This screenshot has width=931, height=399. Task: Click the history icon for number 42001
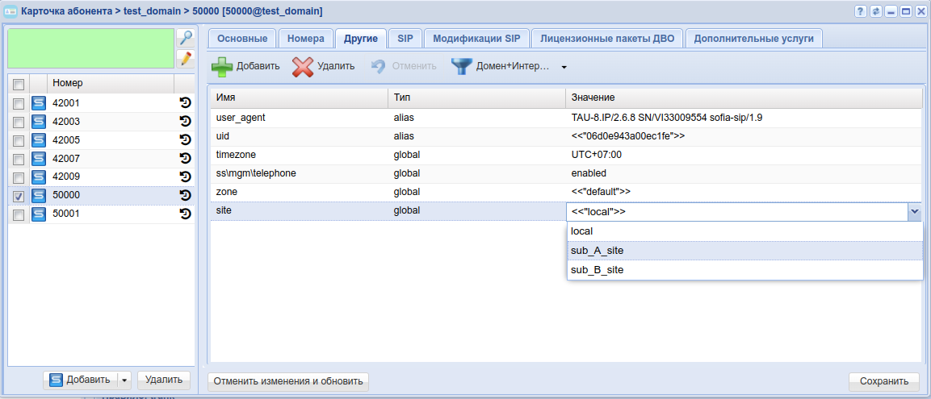pyautogui.click(x=184, y=103)
